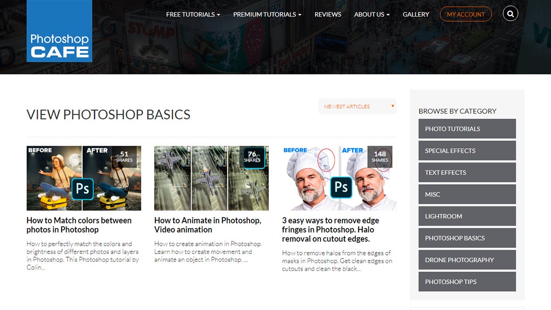Browse the Photoshop Tips category

pyautogui.click(x=467, y=282)
